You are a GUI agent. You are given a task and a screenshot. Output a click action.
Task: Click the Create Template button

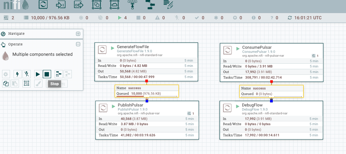click(x=59, y=74)
